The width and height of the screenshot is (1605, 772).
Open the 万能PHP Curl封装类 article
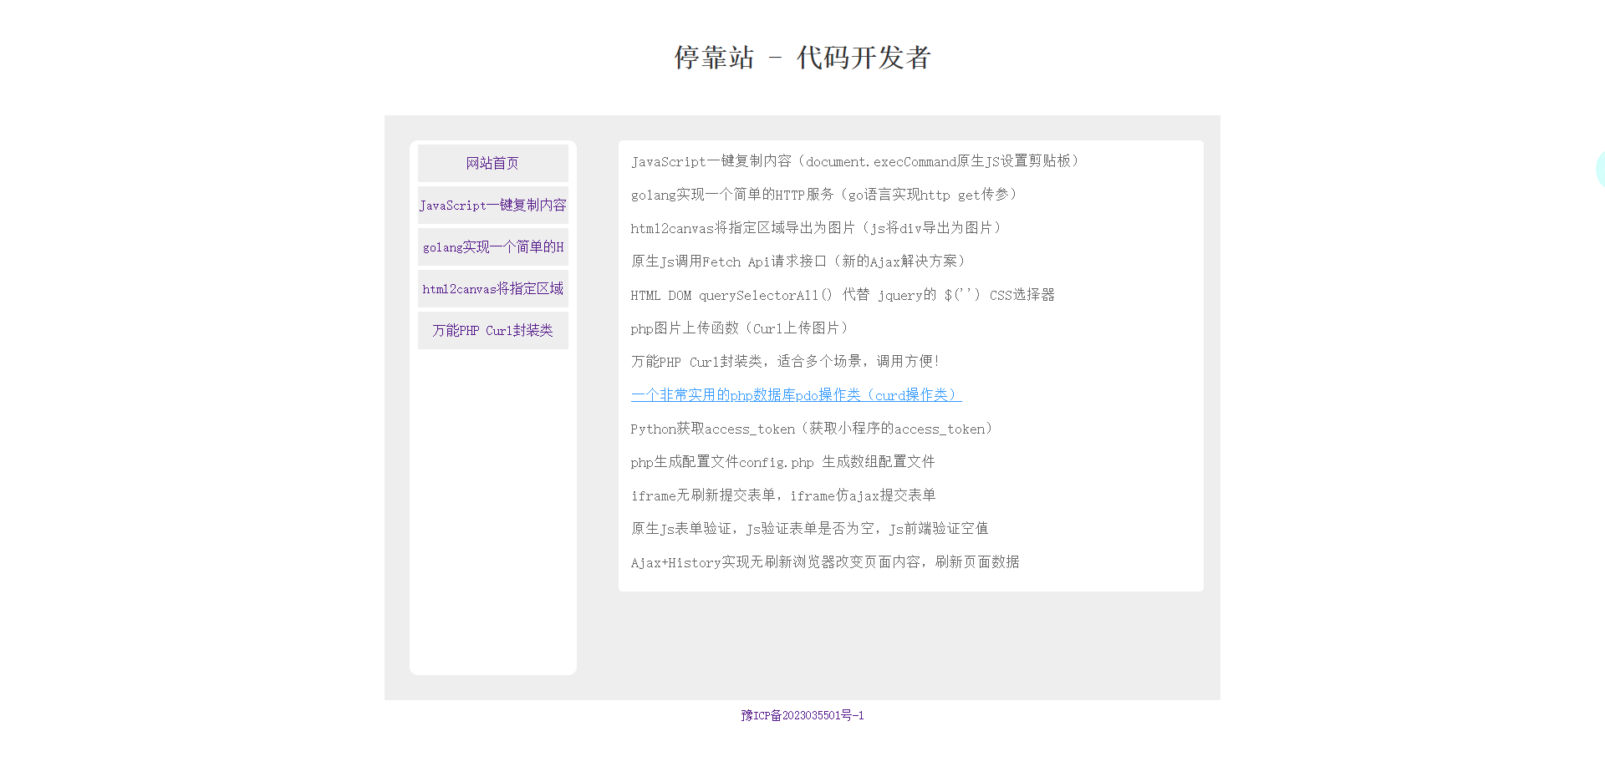(786, 361)
